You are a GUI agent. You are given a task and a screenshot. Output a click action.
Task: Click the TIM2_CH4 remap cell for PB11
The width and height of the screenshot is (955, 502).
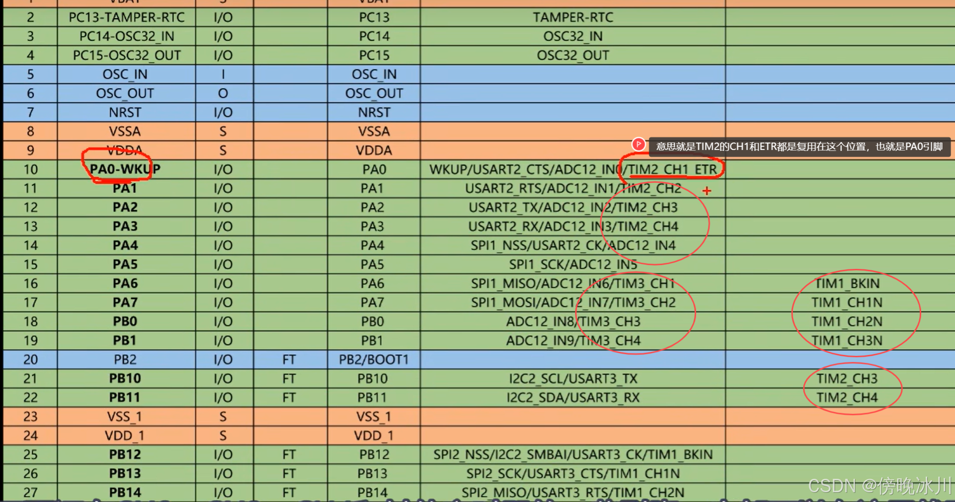pyautogui.click(x=847, y=398)
